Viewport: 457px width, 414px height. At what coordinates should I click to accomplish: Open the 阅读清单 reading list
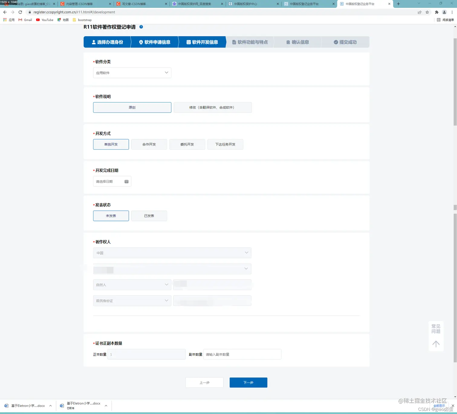(x=445, y=20)
